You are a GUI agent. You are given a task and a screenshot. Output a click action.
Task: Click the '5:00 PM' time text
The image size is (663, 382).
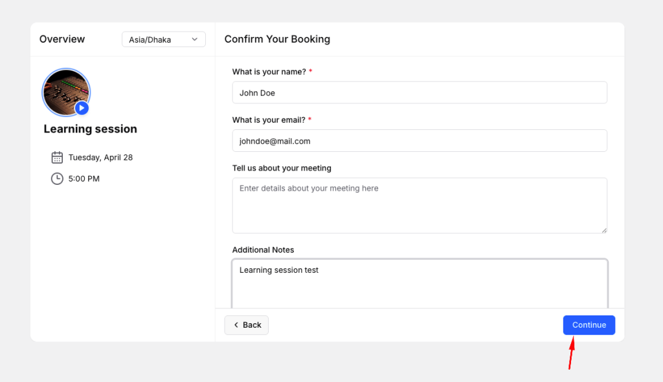84,178
